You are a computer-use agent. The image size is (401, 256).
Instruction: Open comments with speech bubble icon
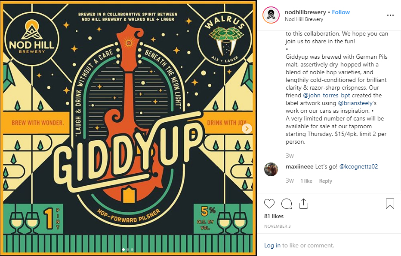pyautogui.click(x=287, y=204)
